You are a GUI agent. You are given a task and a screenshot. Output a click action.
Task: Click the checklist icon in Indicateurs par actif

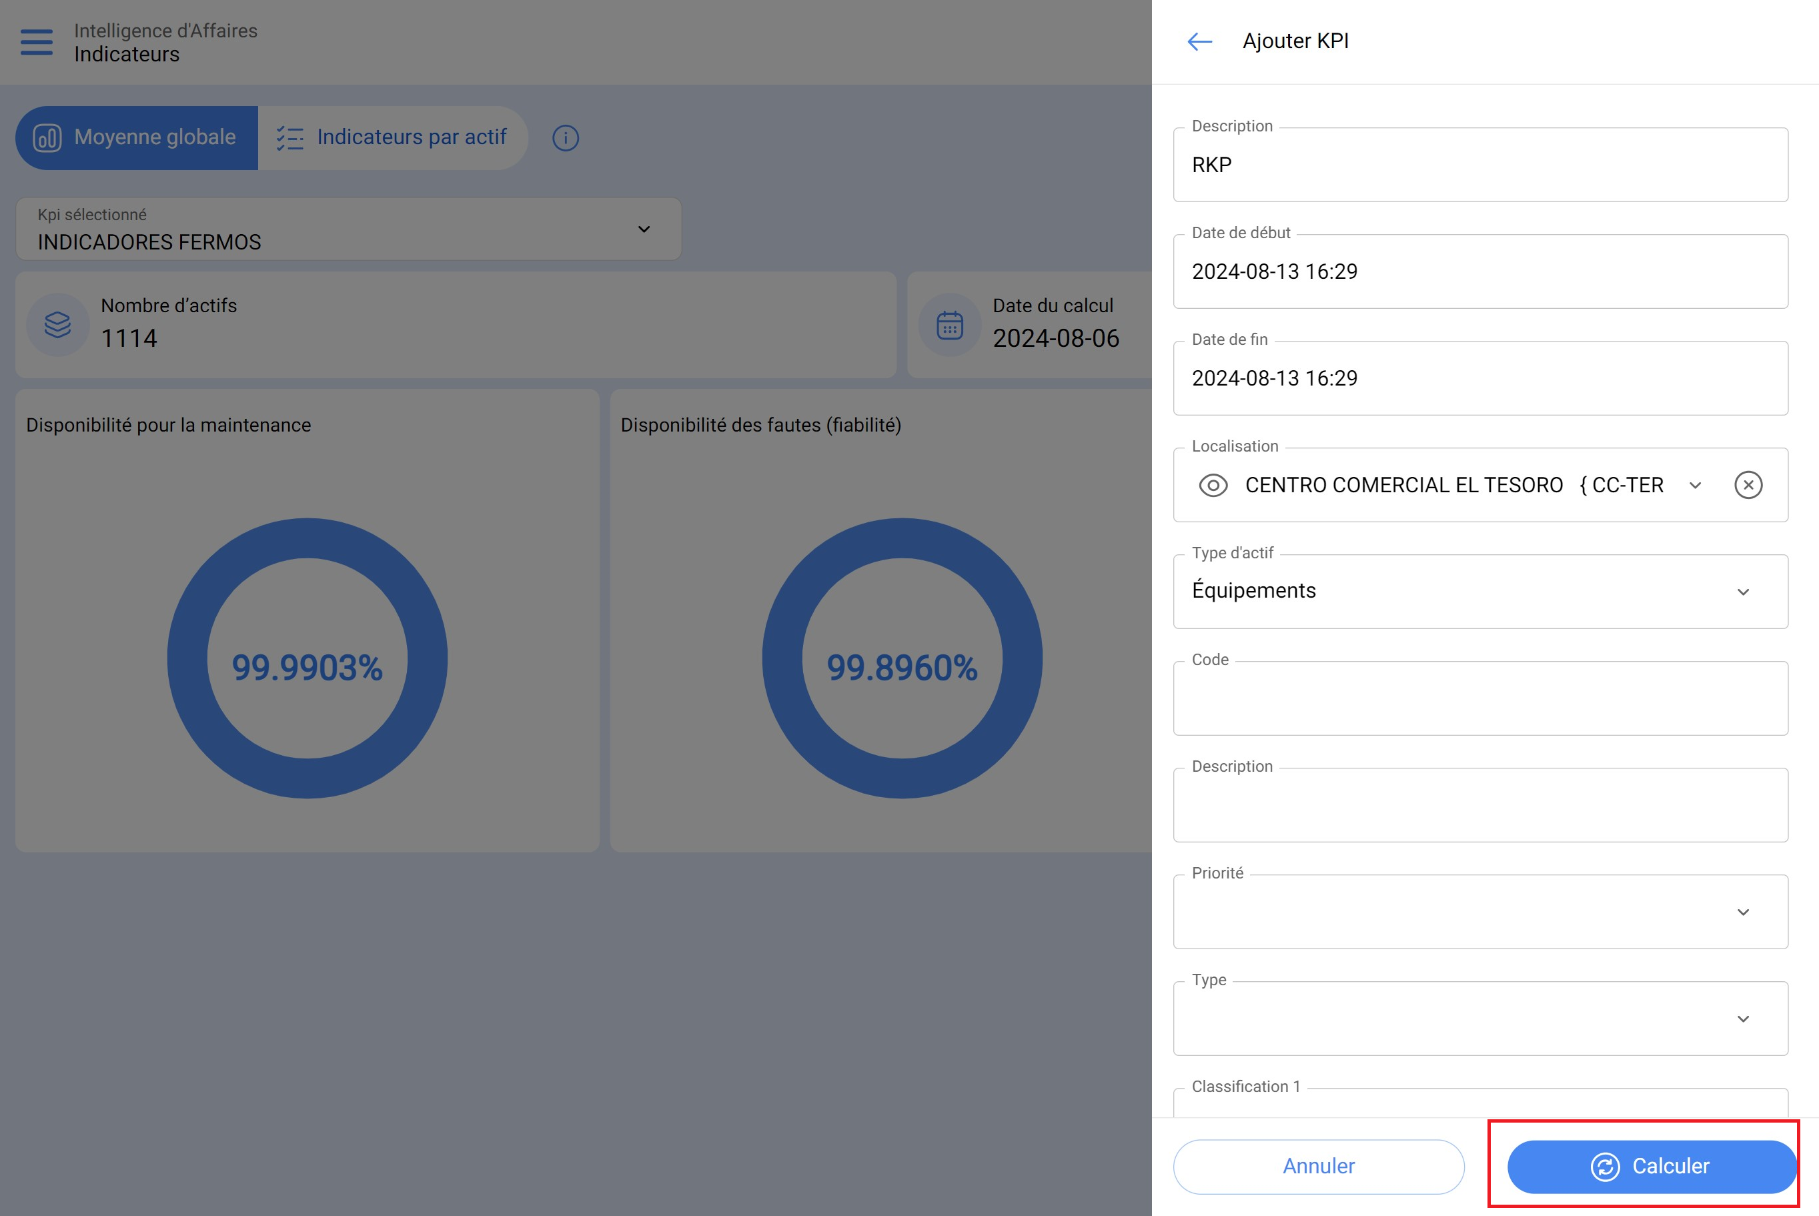[290, 138]
